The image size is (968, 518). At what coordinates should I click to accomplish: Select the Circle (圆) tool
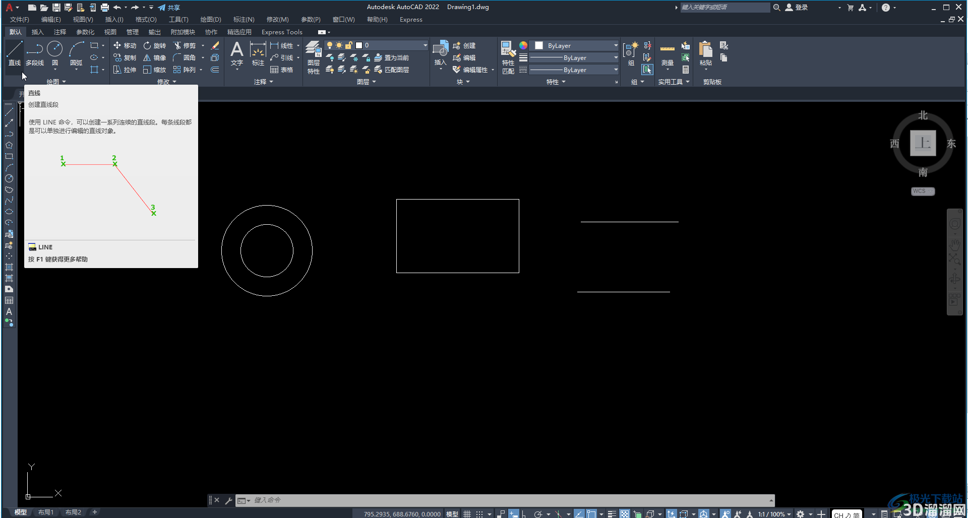click(x=54, y=54)
